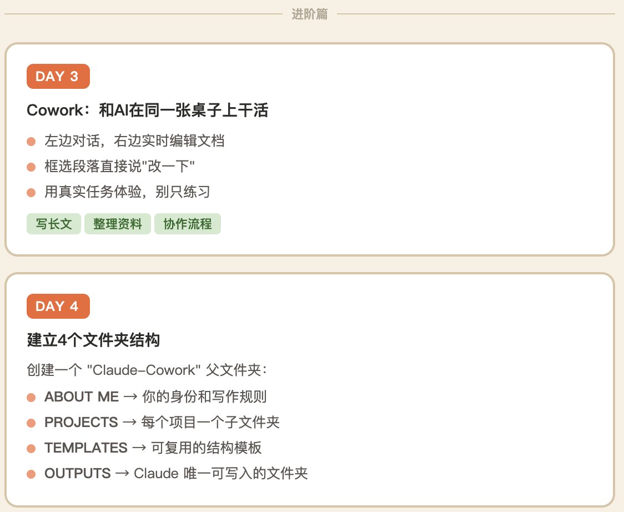Select the 整理资料 tag
The height and width of the screenshot is (512, 624).
pos(117,224)
